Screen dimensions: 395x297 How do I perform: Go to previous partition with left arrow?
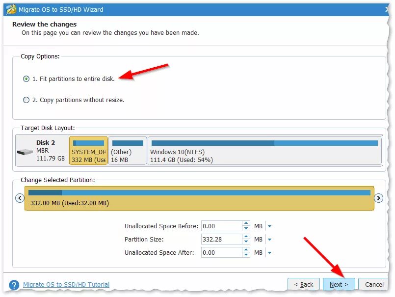[x=20, y=198]
